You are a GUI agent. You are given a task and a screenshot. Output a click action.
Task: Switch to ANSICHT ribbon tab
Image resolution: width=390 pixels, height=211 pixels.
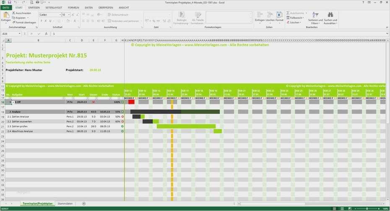pyautogui.click(x=124, y=8)
